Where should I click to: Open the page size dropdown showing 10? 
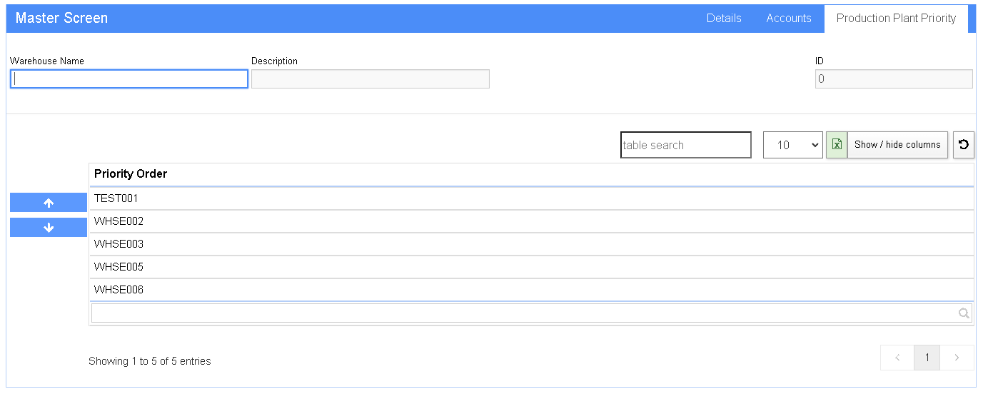[x=793, y=145]
